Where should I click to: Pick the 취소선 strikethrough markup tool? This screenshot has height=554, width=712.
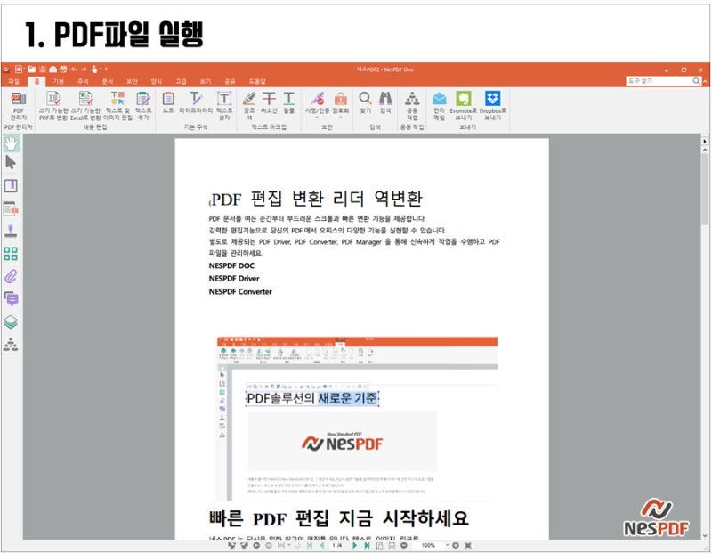(269, 102)
